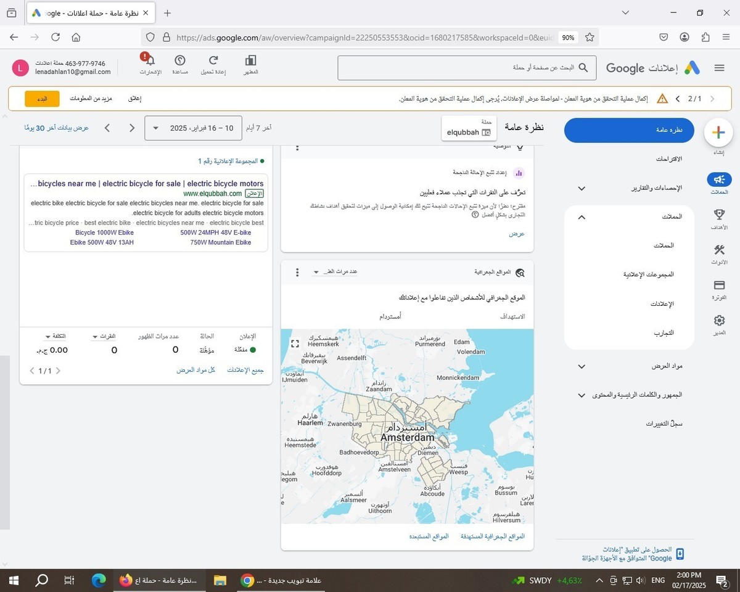Click the Help question mark icon
740x592 pixels.
coord(180,60)
